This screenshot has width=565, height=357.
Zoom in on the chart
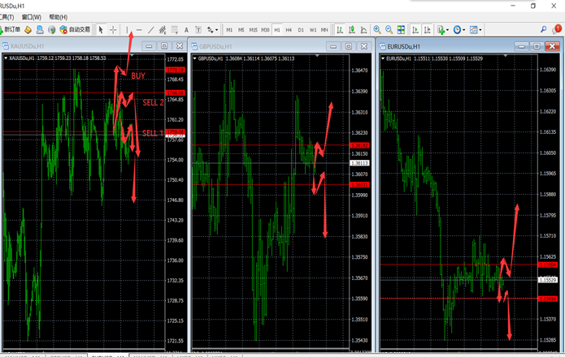(376, 29)
